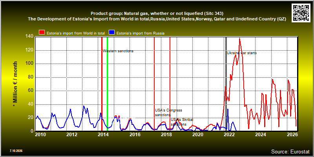Click the chart title "Product group: Natural gas"
This screenshot has height=157, width=314.
[157, 14]
